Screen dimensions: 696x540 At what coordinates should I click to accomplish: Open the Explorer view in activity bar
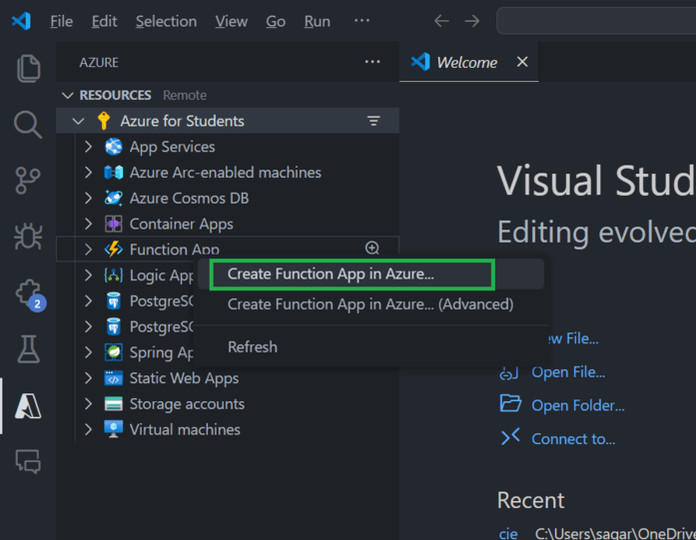click(28, 69)
